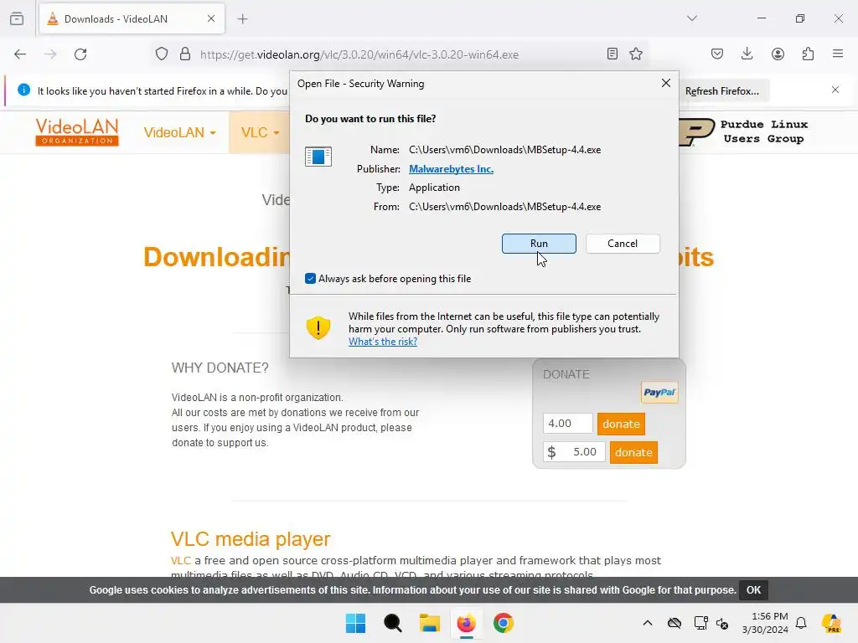Close the Security Warning dialog with X
The width and height of the screenshot is (858, 643).
pos(665,83)
